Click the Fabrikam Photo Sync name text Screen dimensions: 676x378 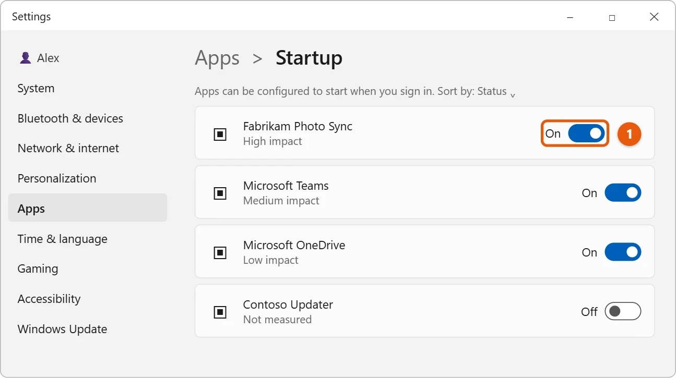[298, 126]
